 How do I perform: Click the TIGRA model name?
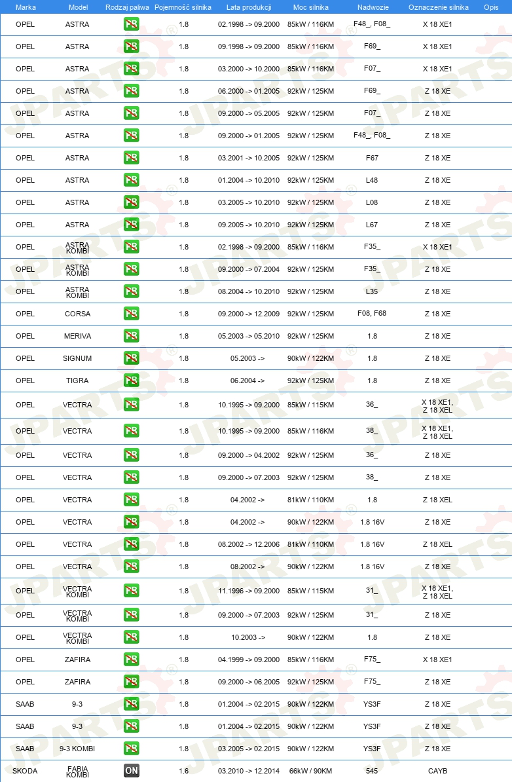(77, 381)
